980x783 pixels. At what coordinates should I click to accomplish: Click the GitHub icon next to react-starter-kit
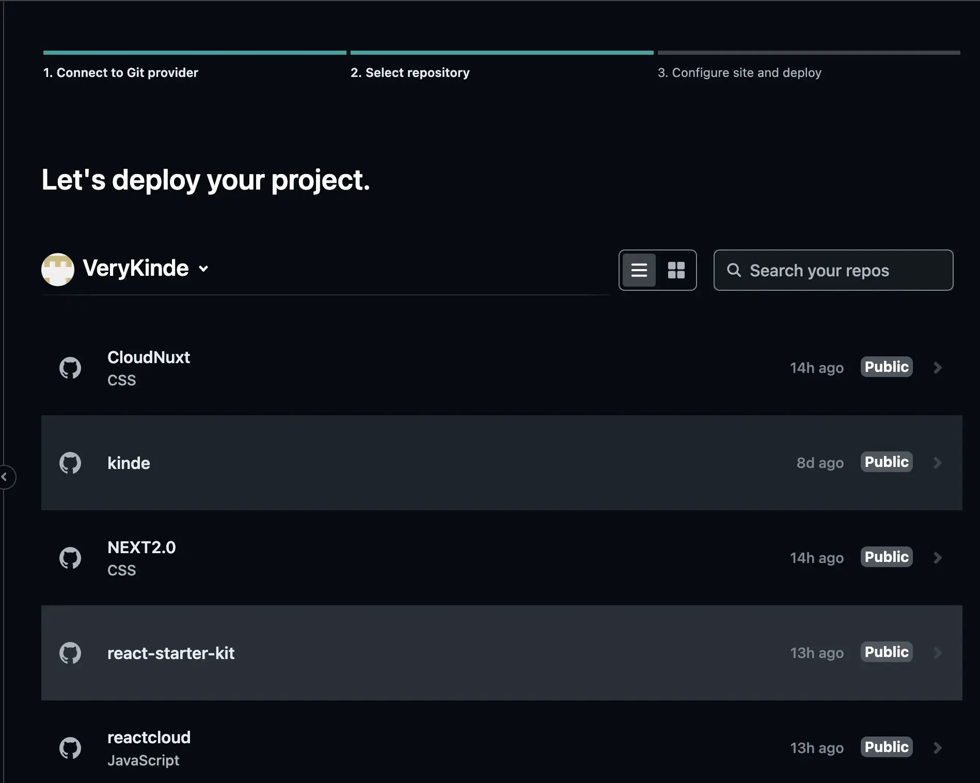pos(70,653)
